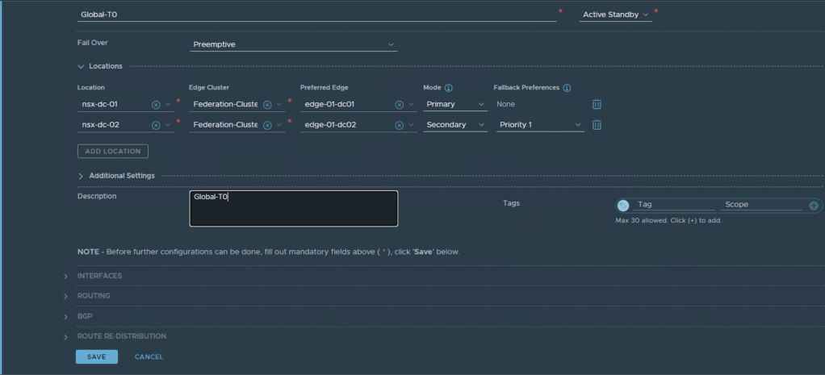Click the Fallback Preferences info icon
This screenshot has height=375, width=825.
tap(567, 87)
